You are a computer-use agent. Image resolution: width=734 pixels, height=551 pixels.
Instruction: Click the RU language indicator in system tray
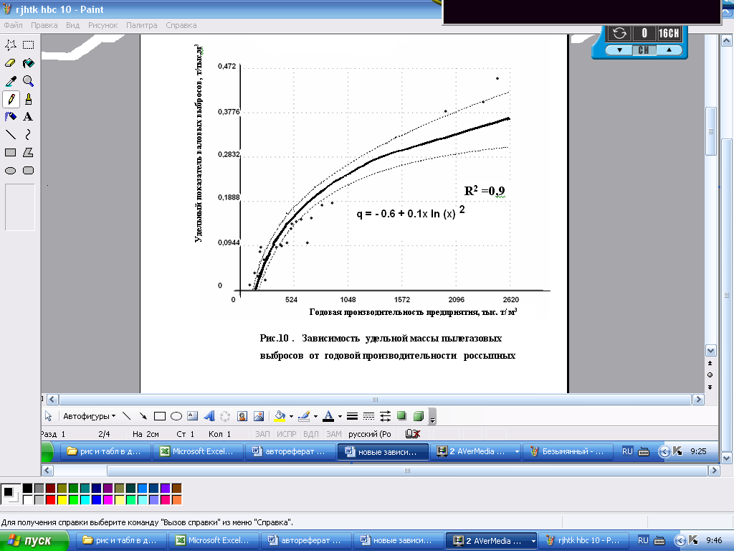643,541
